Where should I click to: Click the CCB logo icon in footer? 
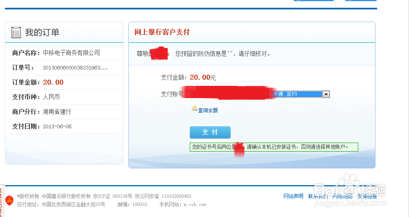tap(9, 200)
